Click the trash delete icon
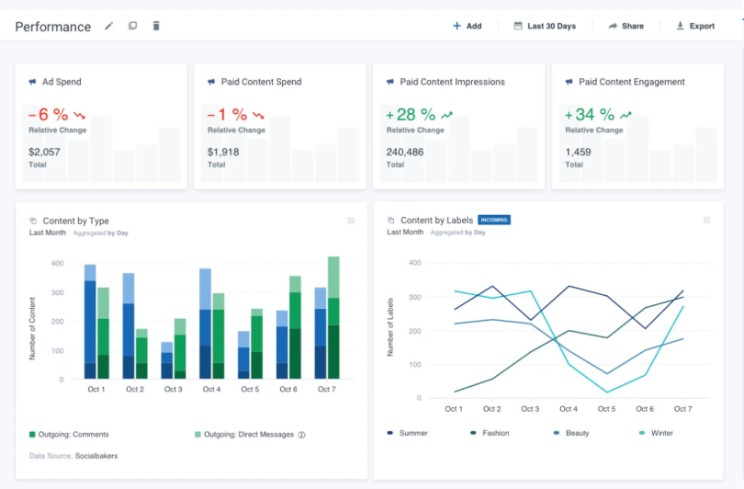 tap(156, 26)
